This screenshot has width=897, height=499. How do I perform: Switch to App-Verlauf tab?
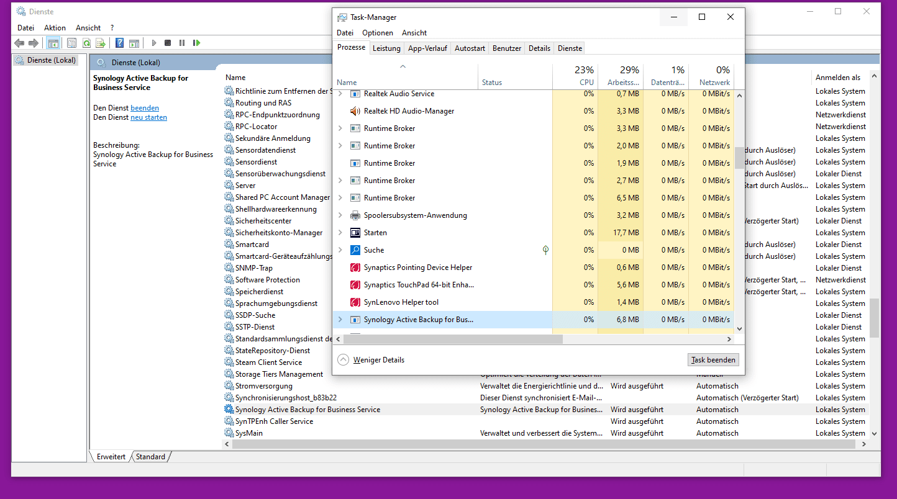(427, 48)
